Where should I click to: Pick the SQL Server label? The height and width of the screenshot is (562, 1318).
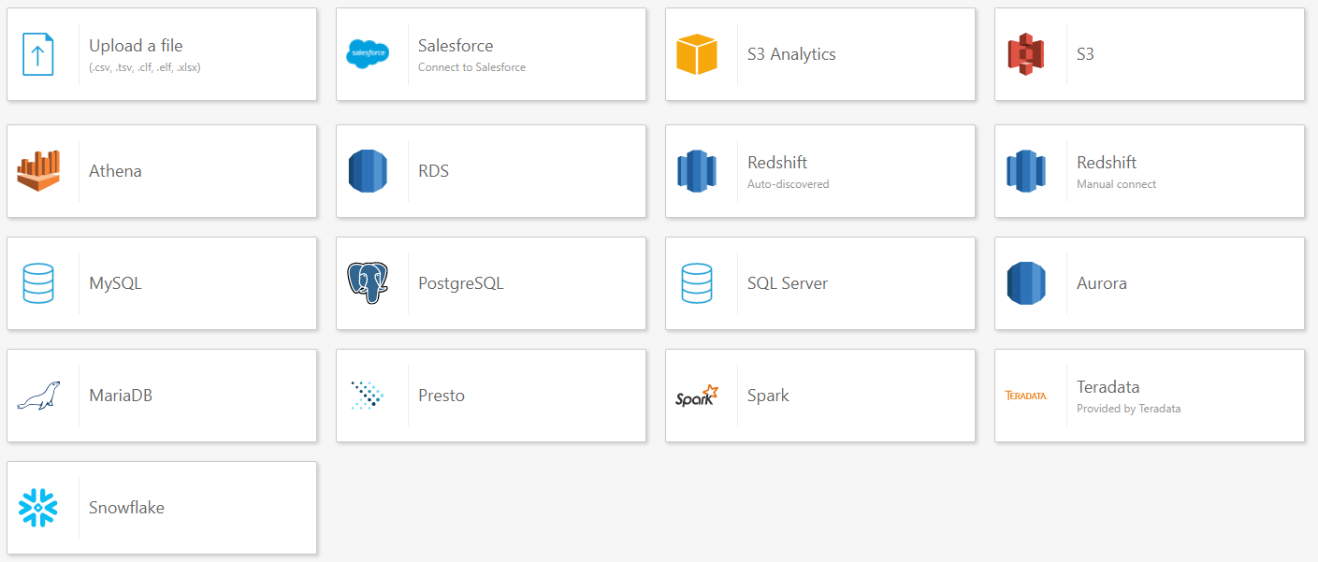pyautogui.click(x=788, y=283)
